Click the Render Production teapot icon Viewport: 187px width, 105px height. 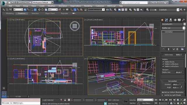click(141, 10)
